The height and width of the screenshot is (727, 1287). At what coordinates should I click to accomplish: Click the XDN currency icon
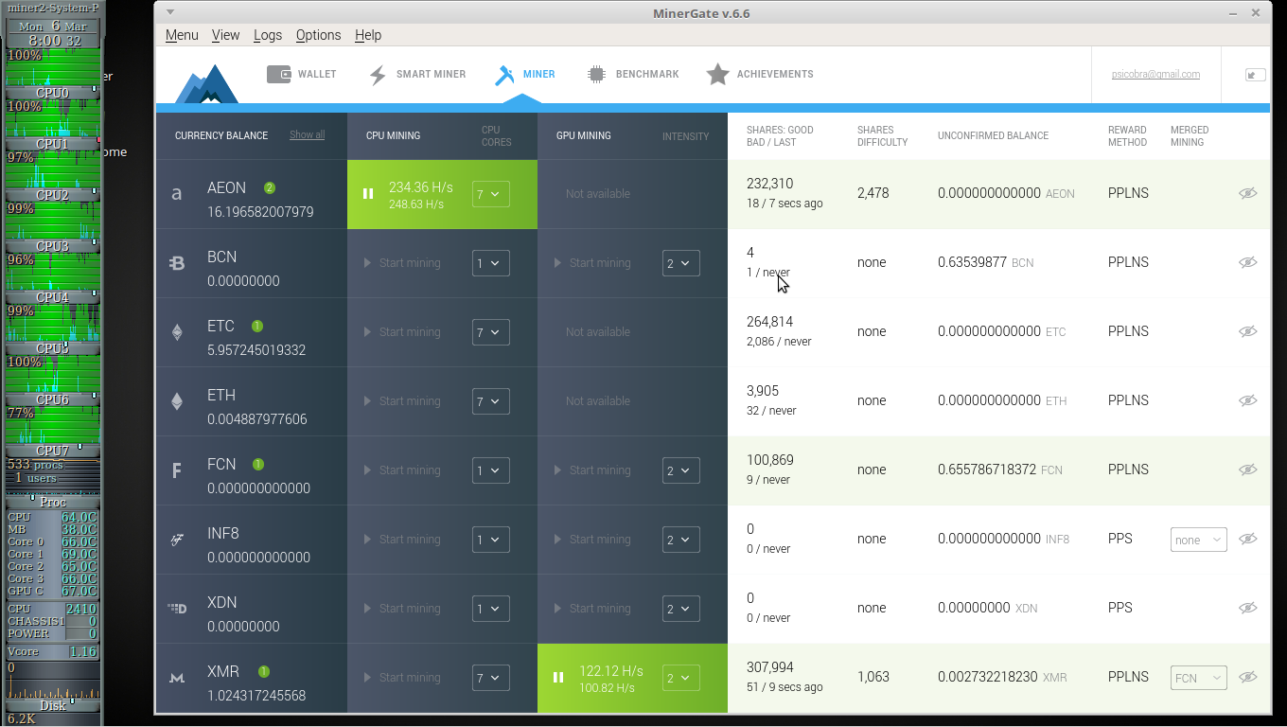click(x=177, y=609)
